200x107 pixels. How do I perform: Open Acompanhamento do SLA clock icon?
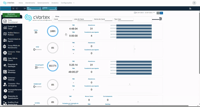(x=5, y=91)
